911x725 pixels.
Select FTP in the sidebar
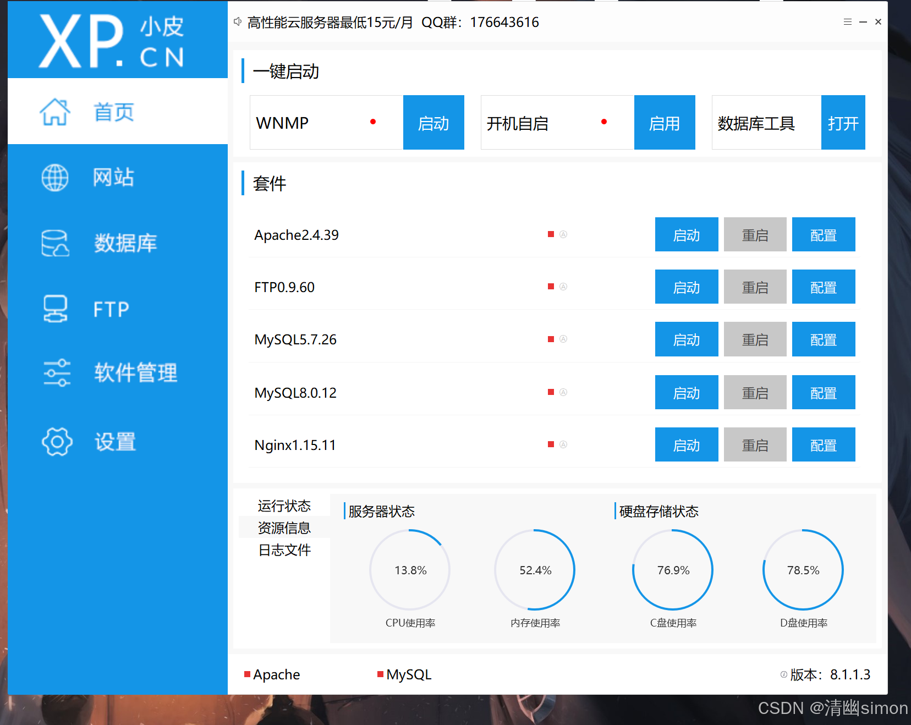click(x=118, y=309)
